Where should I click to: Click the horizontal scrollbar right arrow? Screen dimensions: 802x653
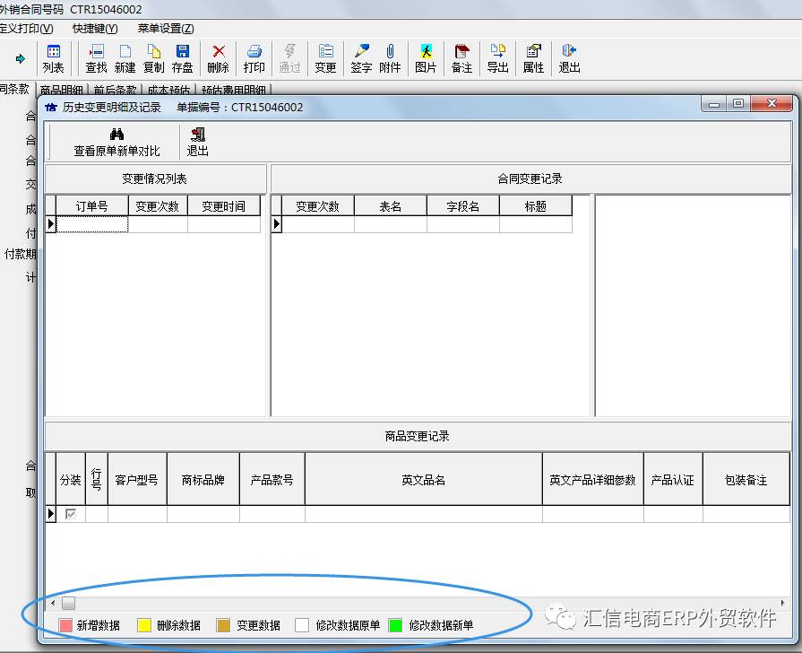pos(783,604)
